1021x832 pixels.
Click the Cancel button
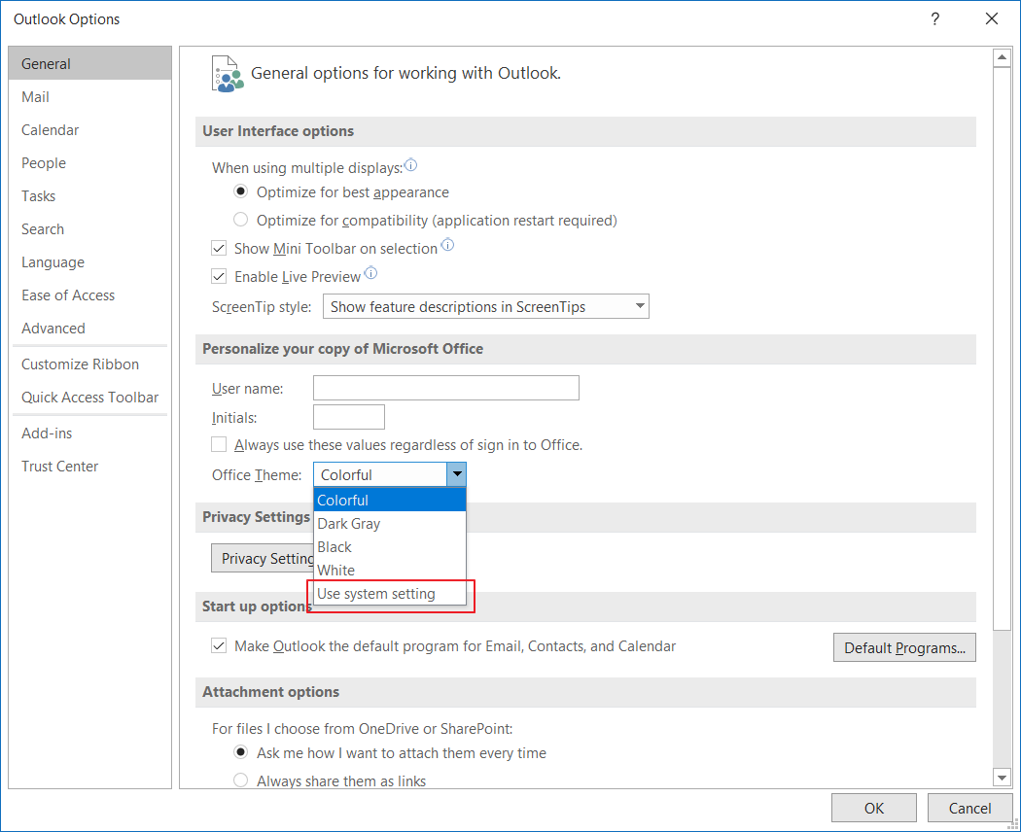pos(969,808)
